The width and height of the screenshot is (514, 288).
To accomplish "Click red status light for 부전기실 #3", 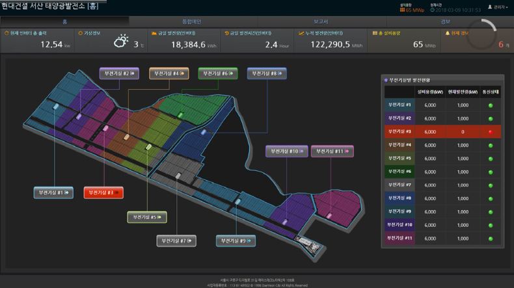I will (x=491, y=132).
